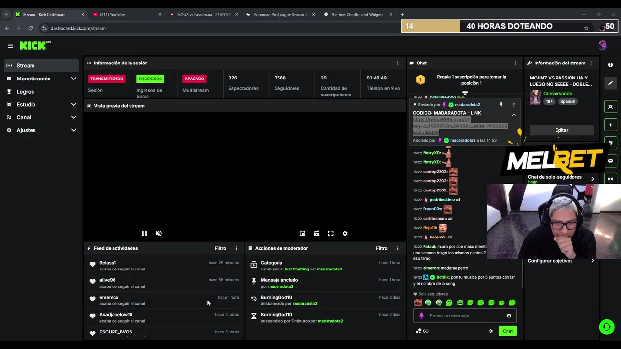The width and height of the screenshot is (621, 349).
Task: Open the Feed de actividades three-dot menu
Action: (x=236, y=248)
